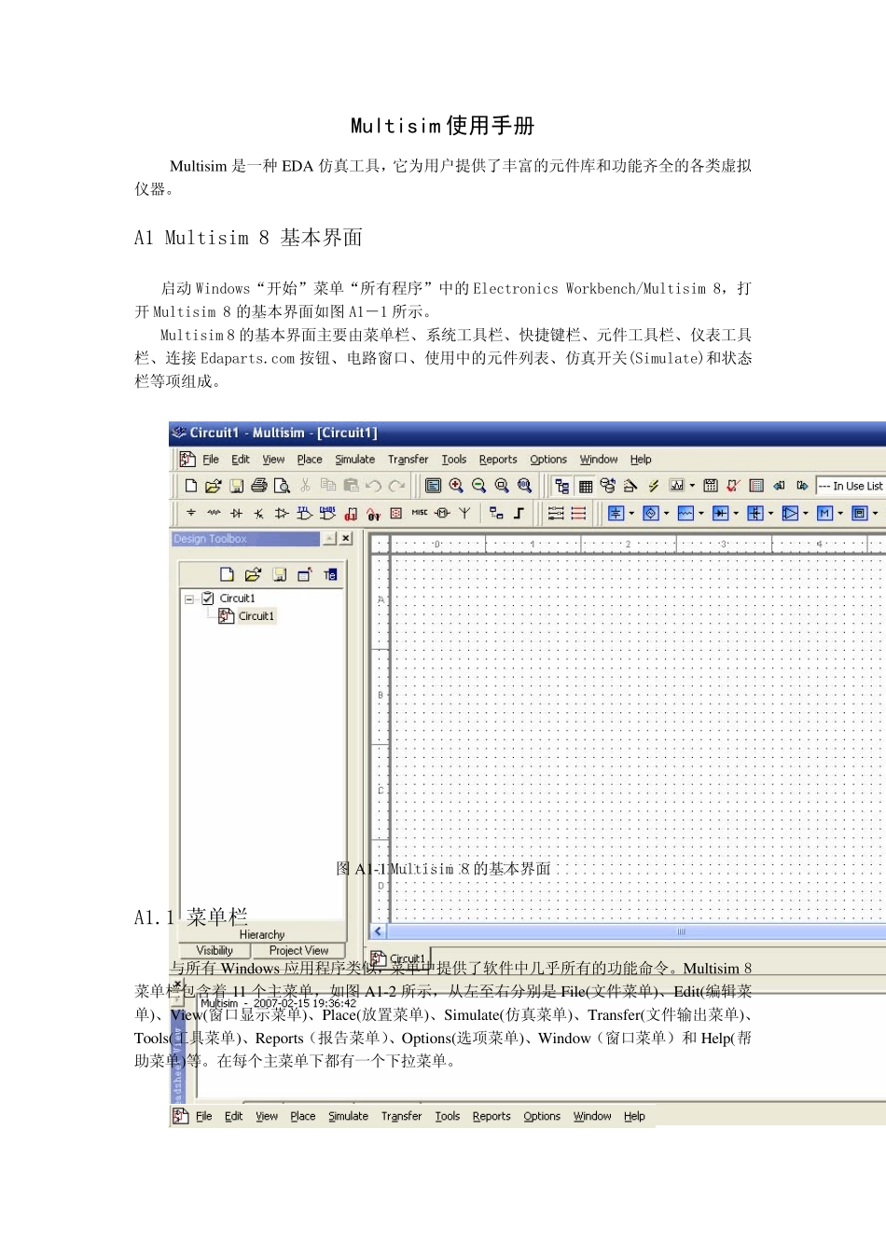
Task: Expand the last virtual rated components dropdown
Action: (x=875, y=513)
